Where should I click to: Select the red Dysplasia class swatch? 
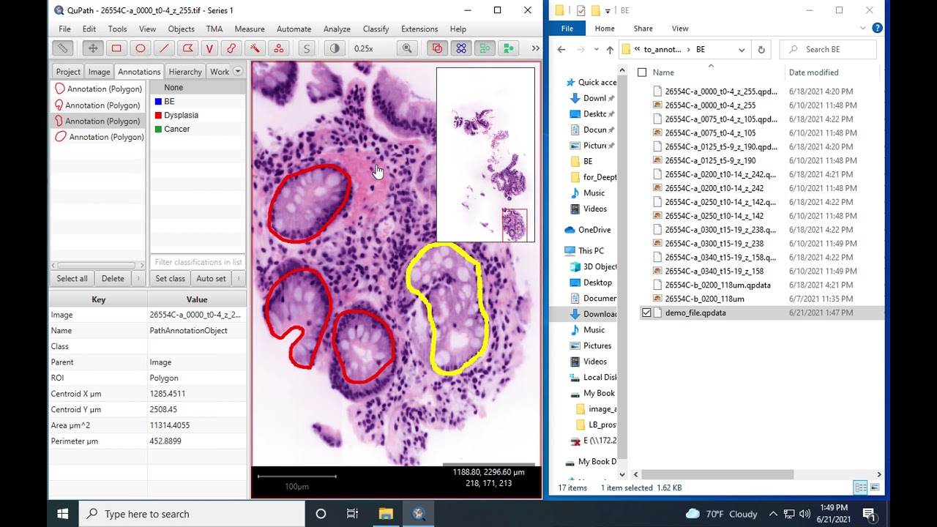tap(158, 116)
